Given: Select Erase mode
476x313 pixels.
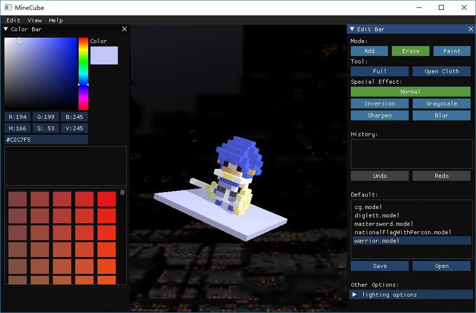Looking at the screenshot, I should click(410, 51).
